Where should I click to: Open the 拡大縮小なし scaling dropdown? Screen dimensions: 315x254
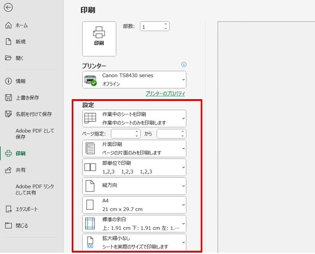click(x=134, y=243)
